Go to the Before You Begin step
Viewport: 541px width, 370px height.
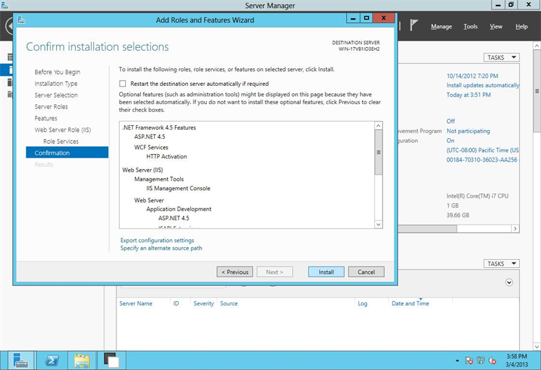[x=57, y=72]
